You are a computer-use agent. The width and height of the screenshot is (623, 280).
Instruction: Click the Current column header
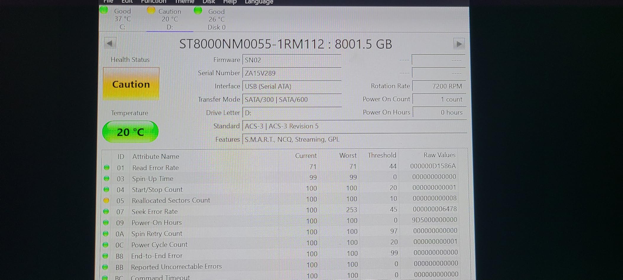click(306, 155)
